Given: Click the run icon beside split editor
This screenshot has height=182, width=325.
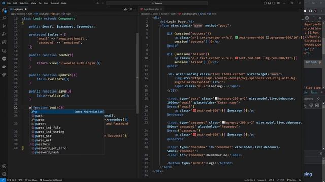Looking at the screenshot, I should (125, 9).
